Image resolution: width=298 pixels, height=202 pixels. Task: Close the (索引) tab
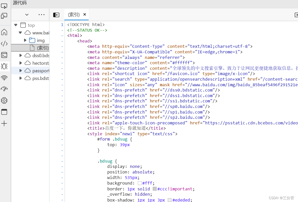click(x=85, y=14)
